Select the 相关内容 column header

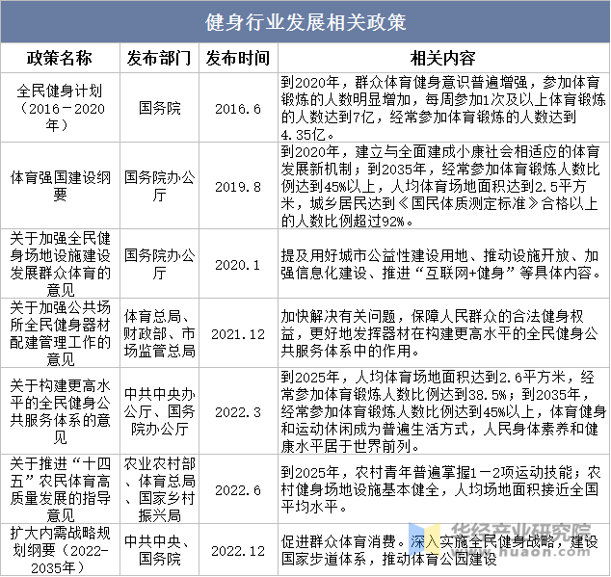[x=443, y=58]
